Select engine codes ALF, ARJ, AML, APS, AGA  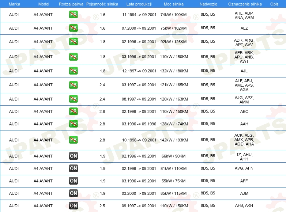pyautogui.click(x=244, y=85)
